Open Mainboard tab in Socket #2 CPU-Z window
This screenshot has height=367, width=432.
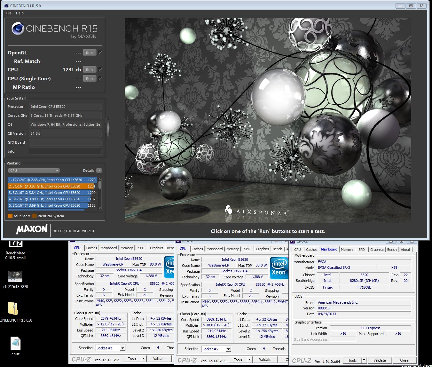215,249
